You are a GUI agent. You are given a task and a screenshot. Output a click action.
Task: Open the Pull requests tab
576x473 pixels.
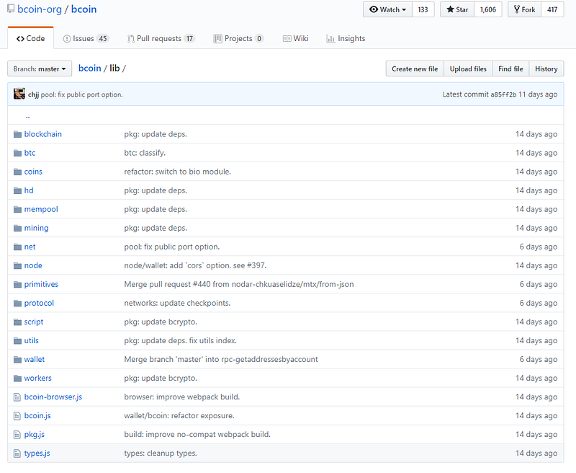[161, 39]
